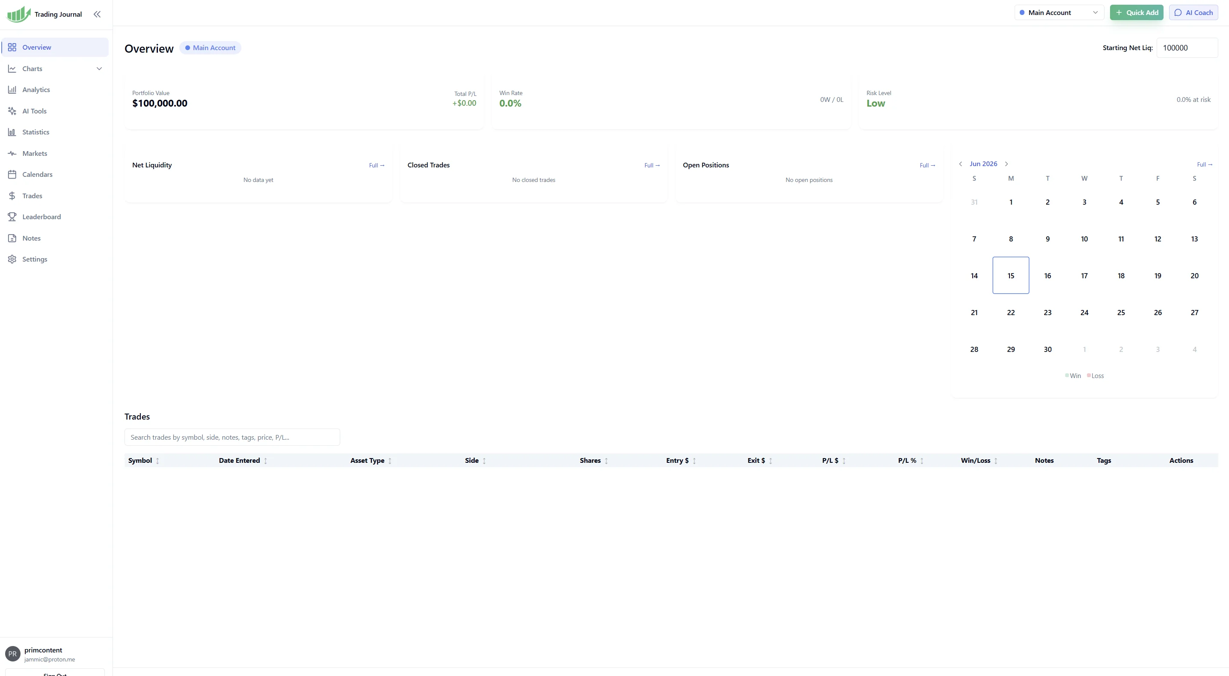Screen dimensions: 1229x676
Task: Open the Jun 2026 month selector
Action: coord(983,164)
